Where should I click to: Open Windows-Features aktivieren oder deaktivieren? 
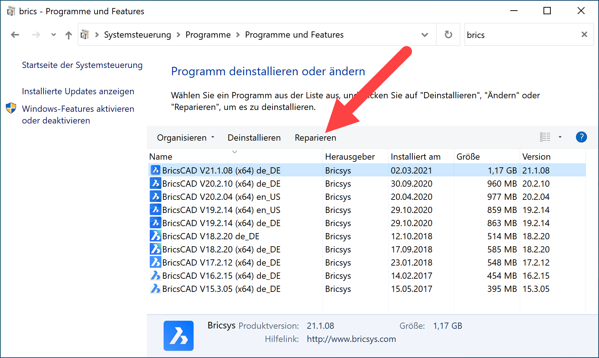[78, 114]
